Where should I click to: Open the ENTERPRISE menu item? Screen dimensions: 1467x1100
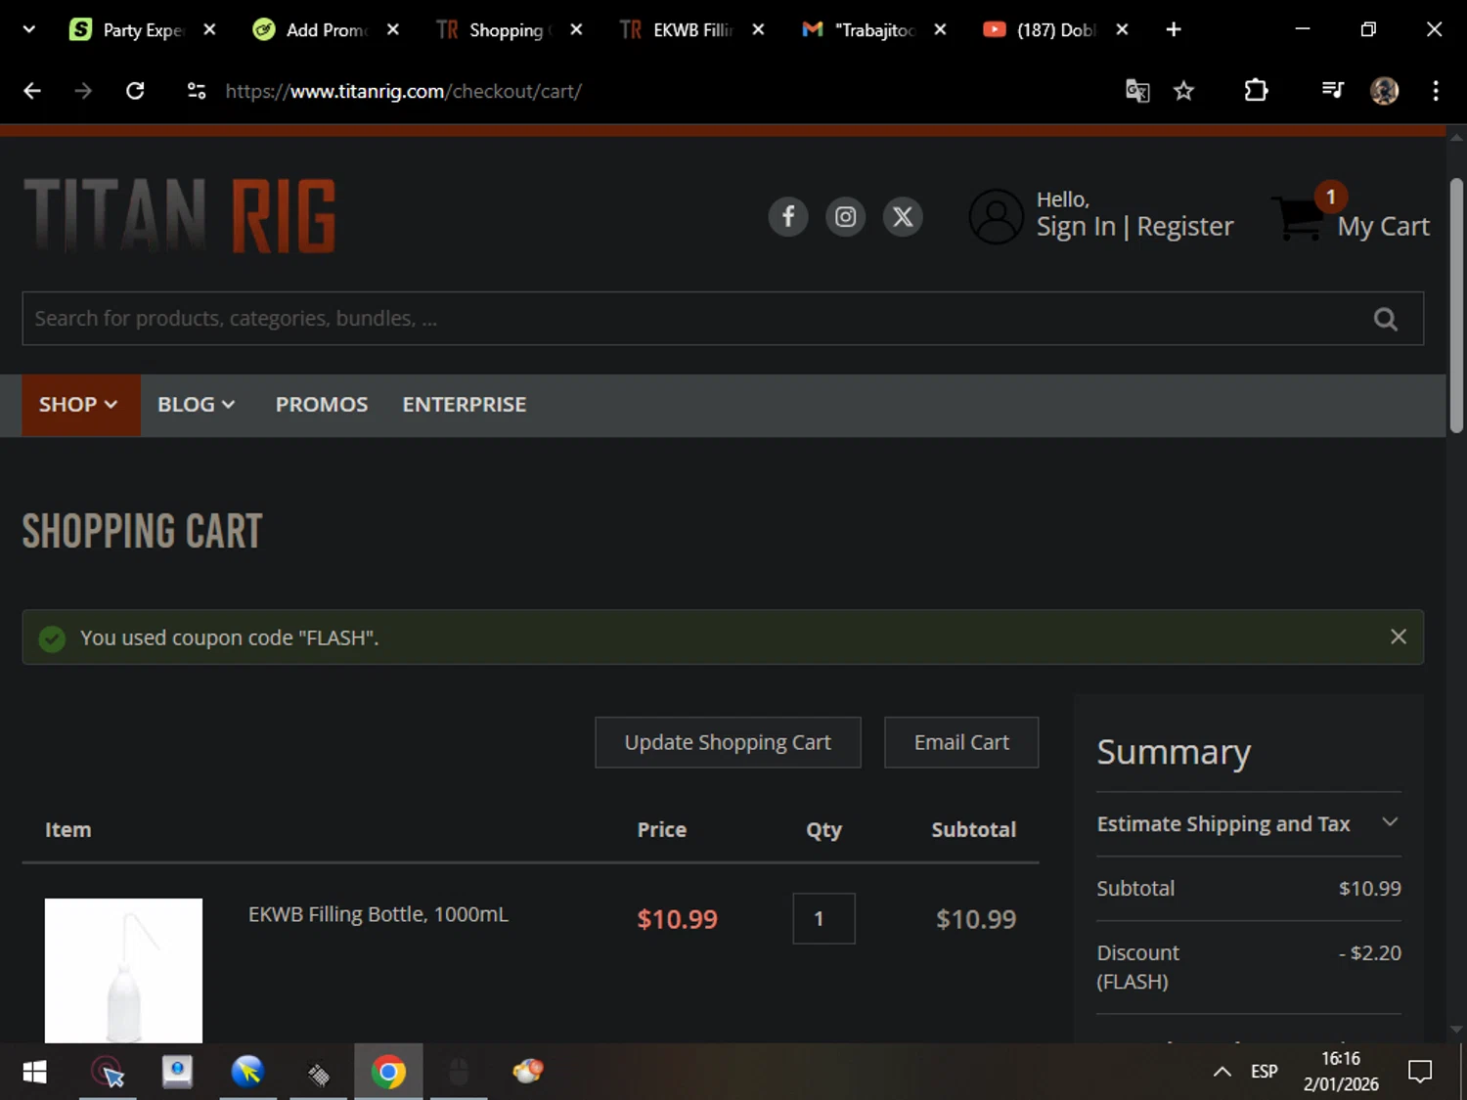pyautogui.click(x=465, y=405)
